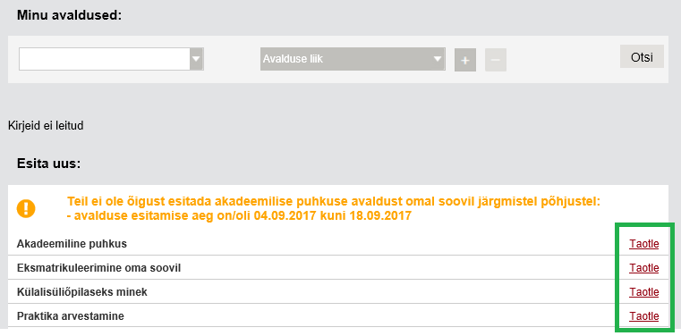Image resolution: width=681 pixels, height=336 pixels.
Task: Apply via Taotle for Külalisüliõpilaseks minek
Action: pos(644,292)
